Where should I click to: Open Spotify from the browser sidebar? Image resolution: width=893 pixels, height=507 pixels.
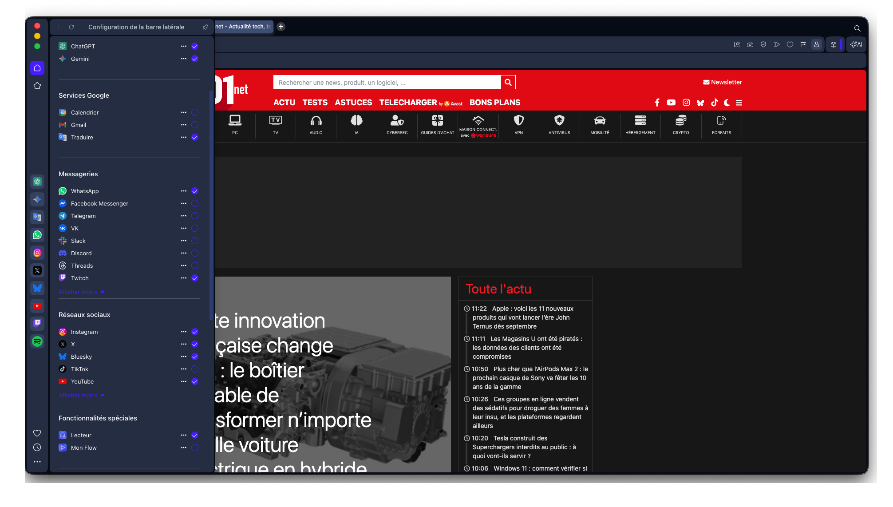click(x=37, y=341)
